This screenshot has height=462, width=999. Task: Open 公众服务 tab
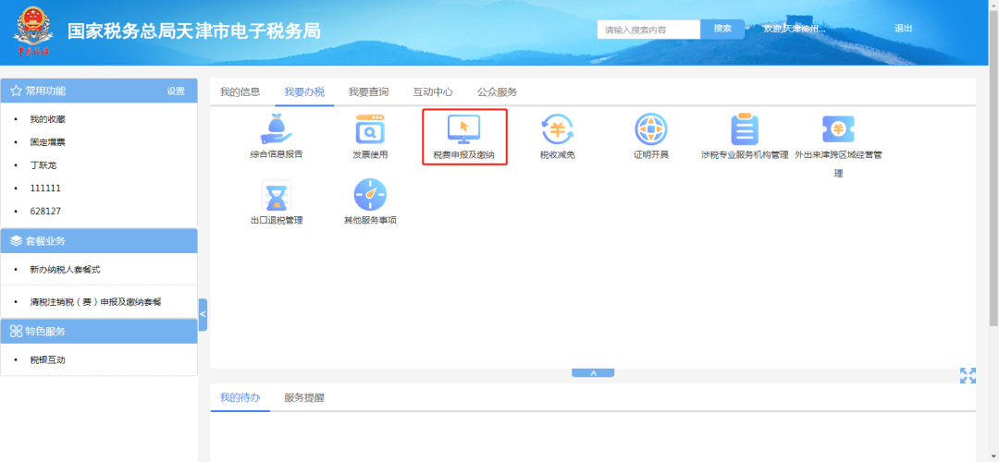click(497, 91)
